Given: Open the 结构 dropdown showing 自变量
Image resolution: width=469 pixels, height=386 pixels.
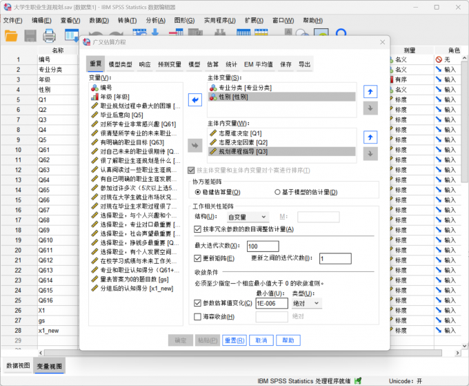Looking at the screenshot, I should 248,217.
